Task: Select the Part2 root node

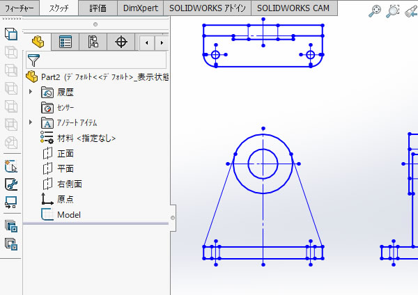Action: (x=98, y=77)
